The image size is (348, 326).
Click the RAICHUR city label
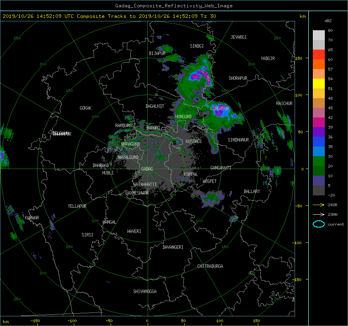pos(284,103)
